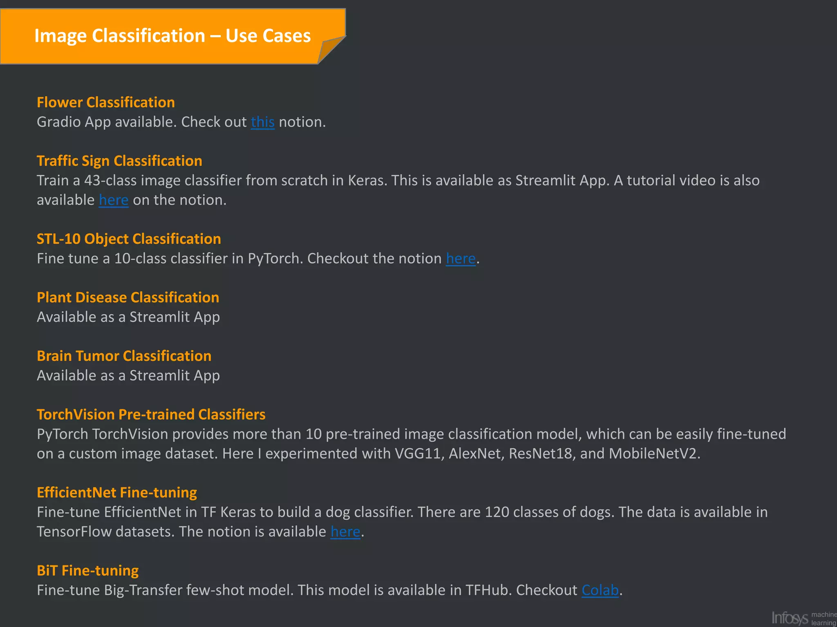Screen dimensions: 837x627
Task: Click the 'Brain Tumor Classification' heading
Action: [x=124, y=356]
